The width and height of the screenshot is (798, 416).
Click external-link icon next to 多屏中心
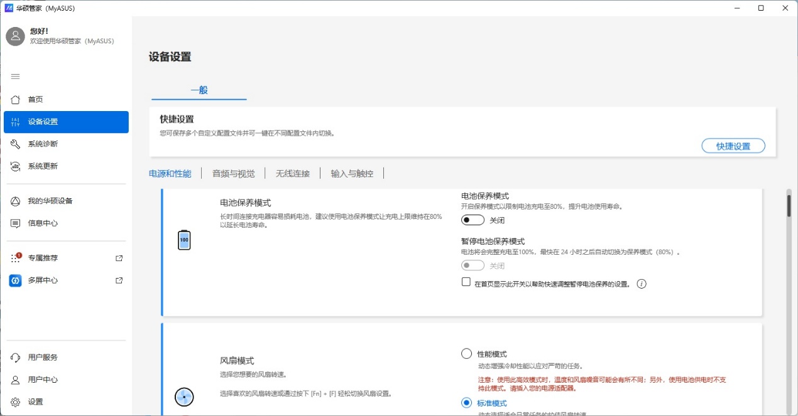click(119, 280)
